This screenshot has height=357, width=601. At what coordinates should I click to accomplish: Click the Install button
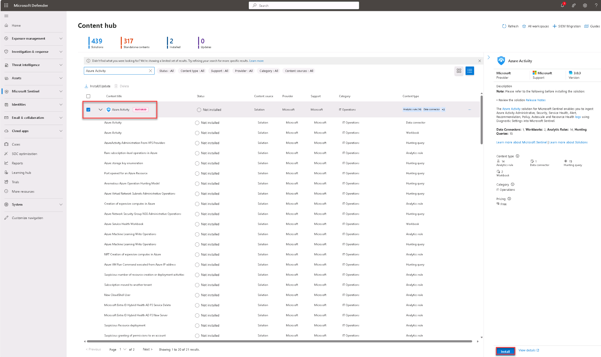click(x=505, y=351)
